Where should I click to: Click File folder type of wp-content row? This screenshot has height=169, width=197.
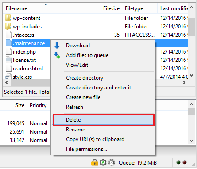coord(136,18)
